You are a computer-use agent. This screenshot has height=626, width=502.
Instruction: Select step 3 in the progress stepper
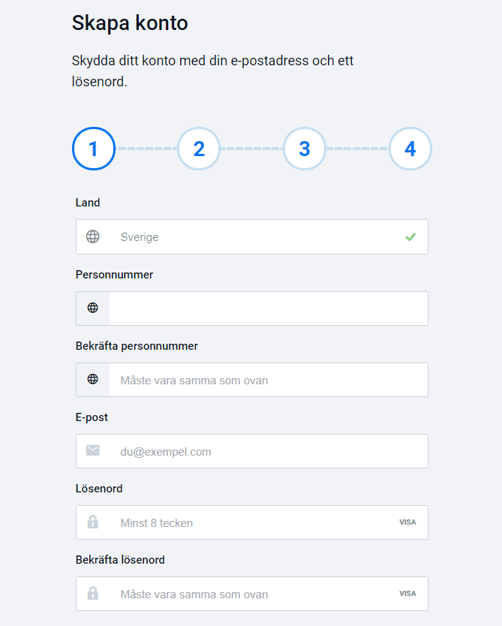click(305, 149)
